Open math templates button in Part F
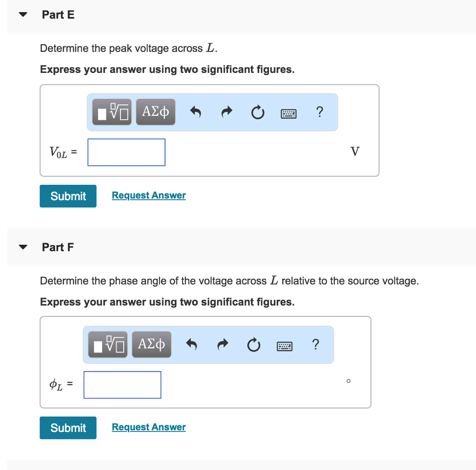Screen dimensions: 476x470 pos(108,345)
